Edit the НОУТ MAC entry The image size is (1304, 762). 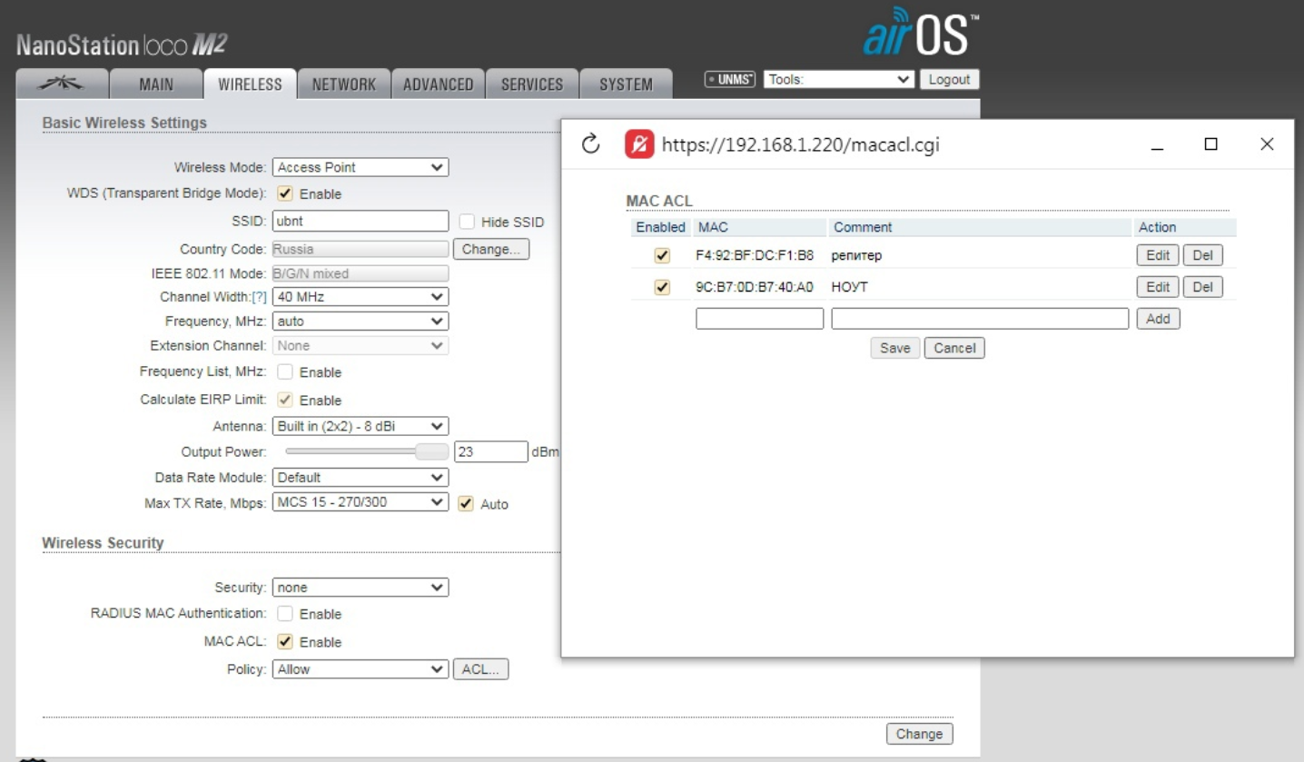coord(1158,287)
